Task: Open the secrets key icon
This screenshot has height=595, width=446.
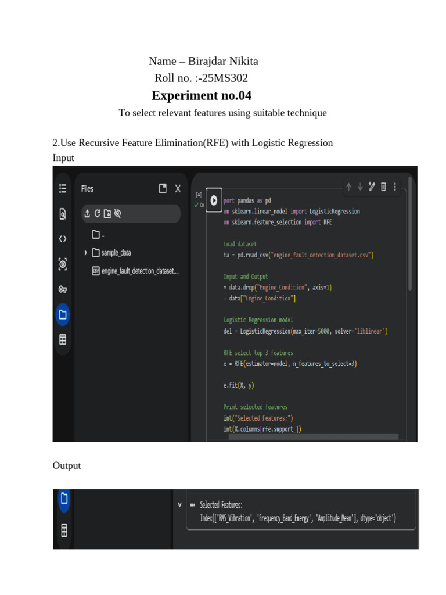Action: coord(63,289)
